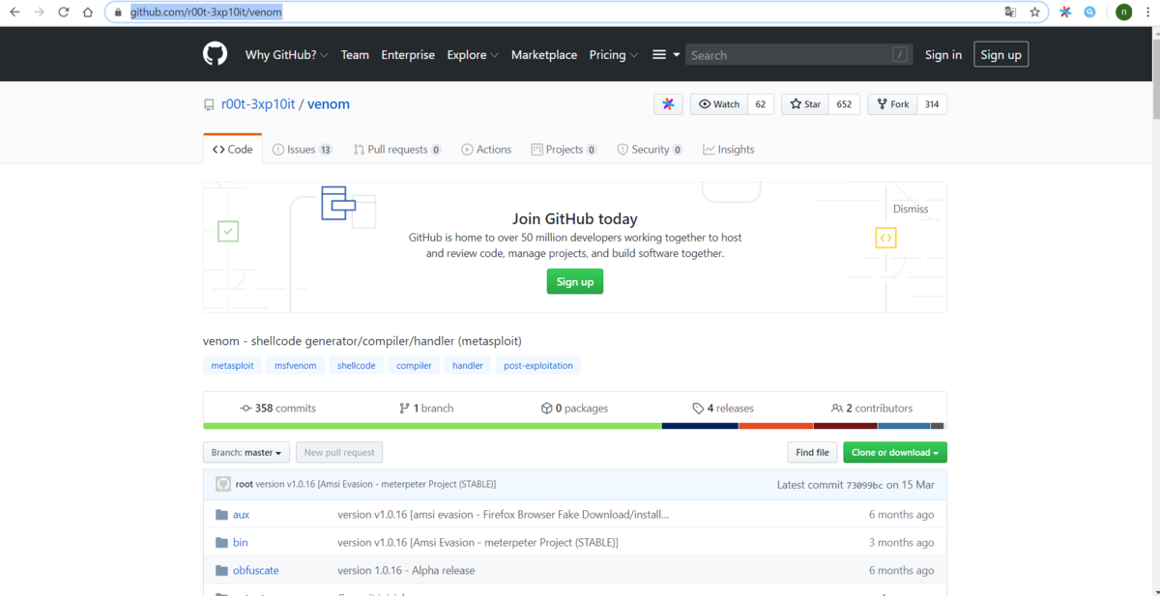This screenshot has height=596, width=1160.
Task: Click the blue circular extension icon
Action: tap(1089, 13)
